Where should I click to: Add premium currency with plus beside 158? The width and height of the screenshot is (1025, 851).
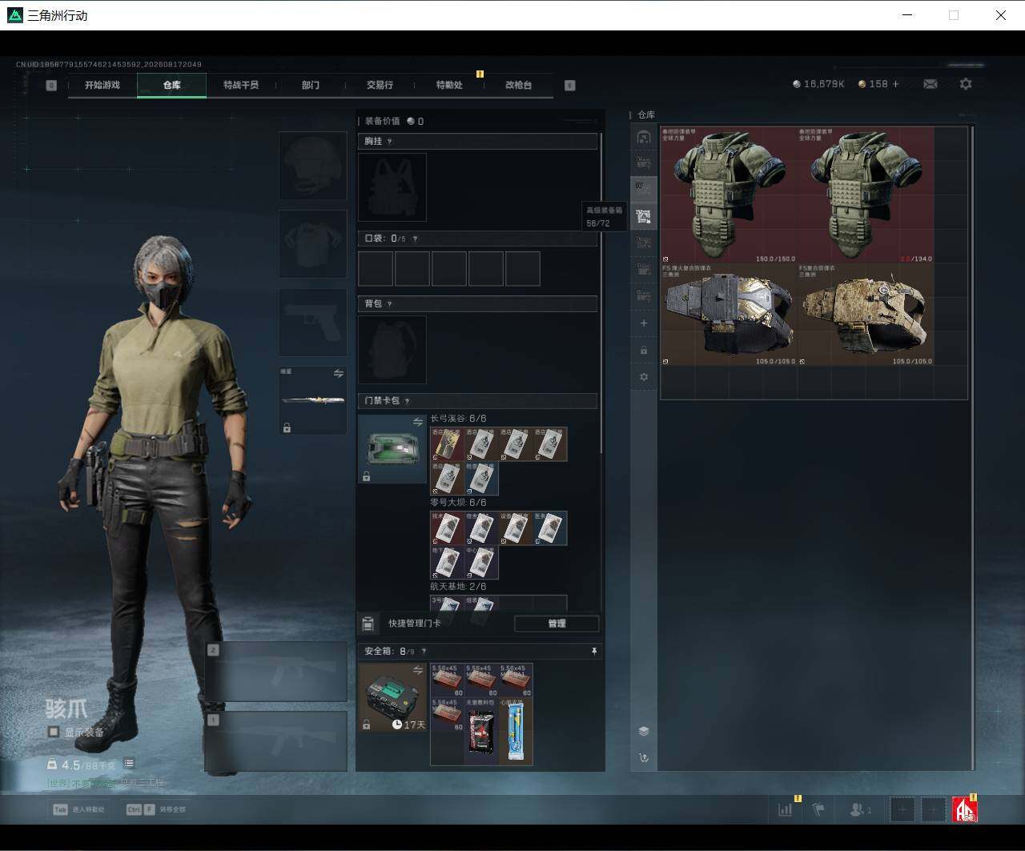tap(895, 84)
